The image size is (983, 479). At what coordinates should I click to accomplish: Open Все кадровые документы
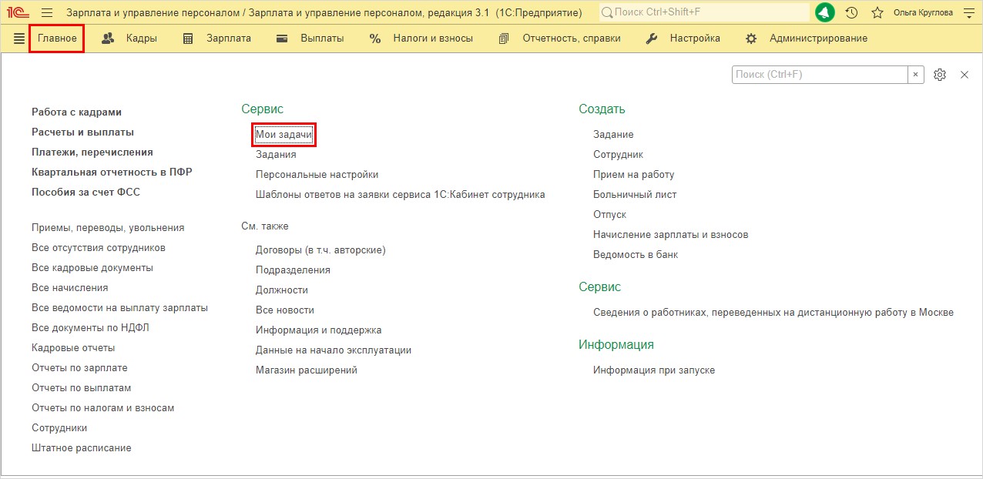tap(92, 268)
